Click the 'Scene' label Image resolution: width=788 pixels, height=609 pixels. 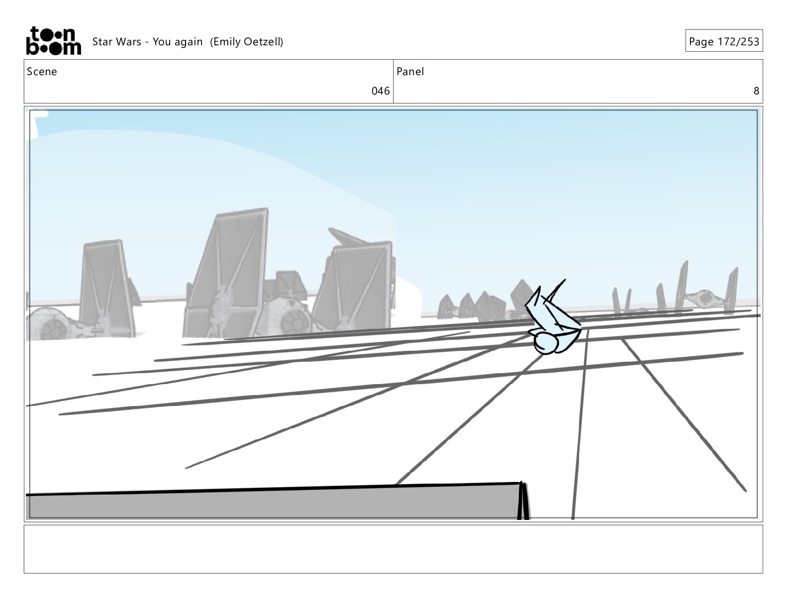click(x=42, y=72)
